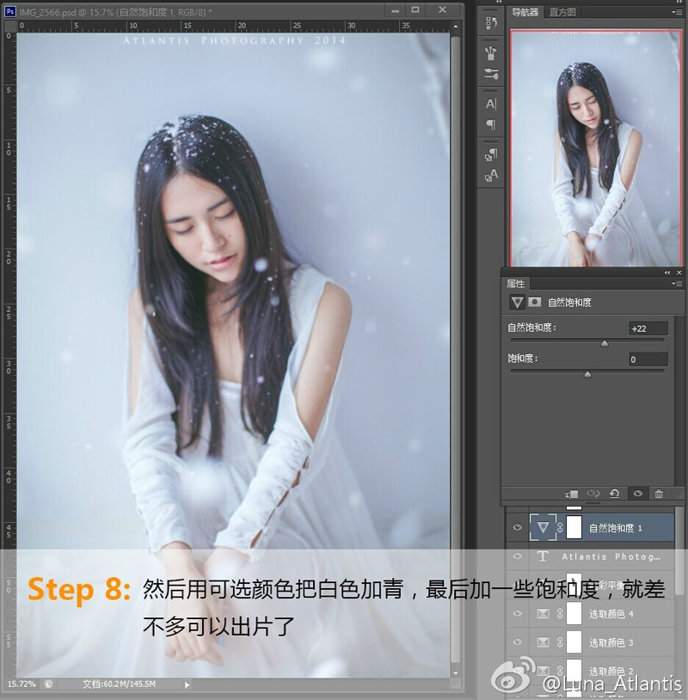The height and width of the screenshot is (700, 688).
Task: Click the 饱和度 value field
Action: [648, 359]
